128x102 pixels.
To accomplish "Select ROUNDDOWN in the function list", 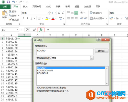I will click(45, 71).
